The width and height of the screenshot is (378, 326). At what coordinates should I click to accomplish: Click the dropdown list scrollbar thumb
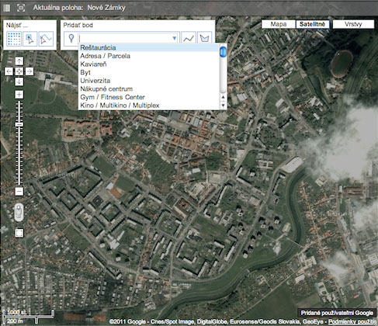[223, 51]
